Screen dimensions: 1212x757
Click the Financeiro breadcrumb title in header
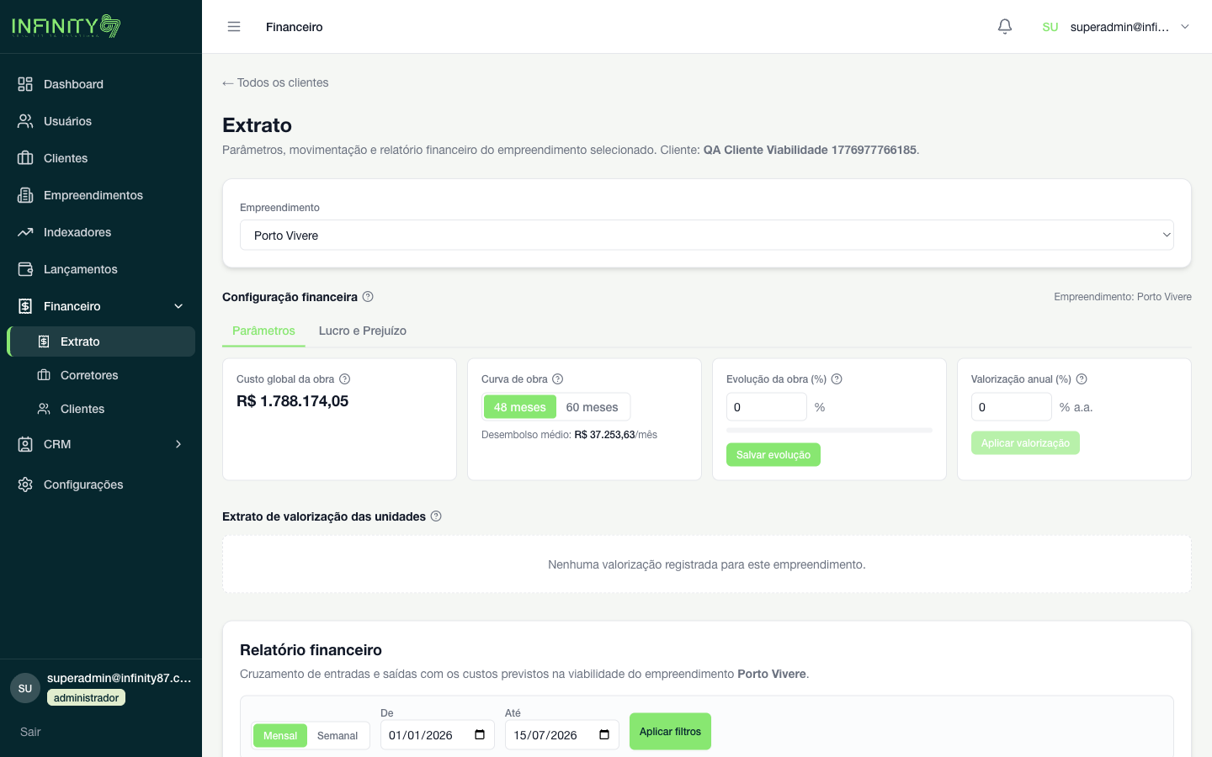(x=295, y=27)
